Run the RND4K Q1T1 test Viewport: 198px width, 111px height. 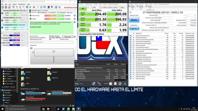pos(83,30)
